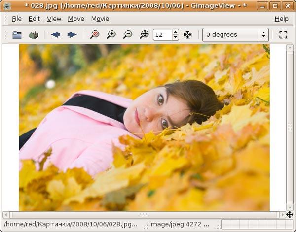This screenshot has height=232, width=296.
Task: Close the GImageView window
Action: (288, 6)
